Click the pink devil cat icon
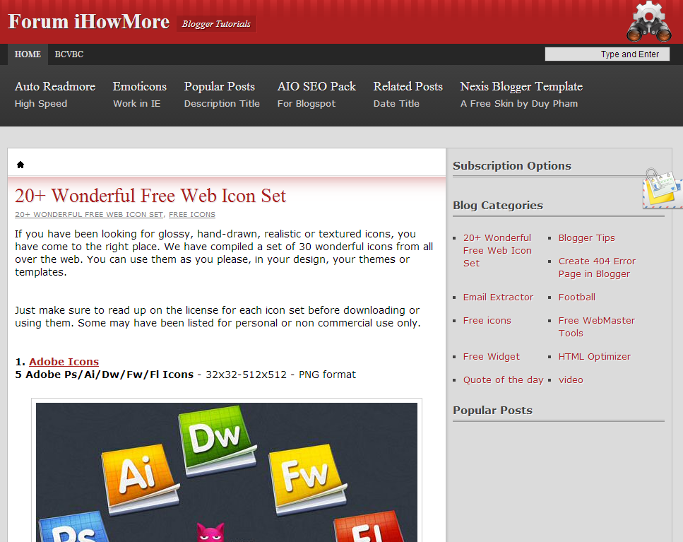 click(210, 532)
